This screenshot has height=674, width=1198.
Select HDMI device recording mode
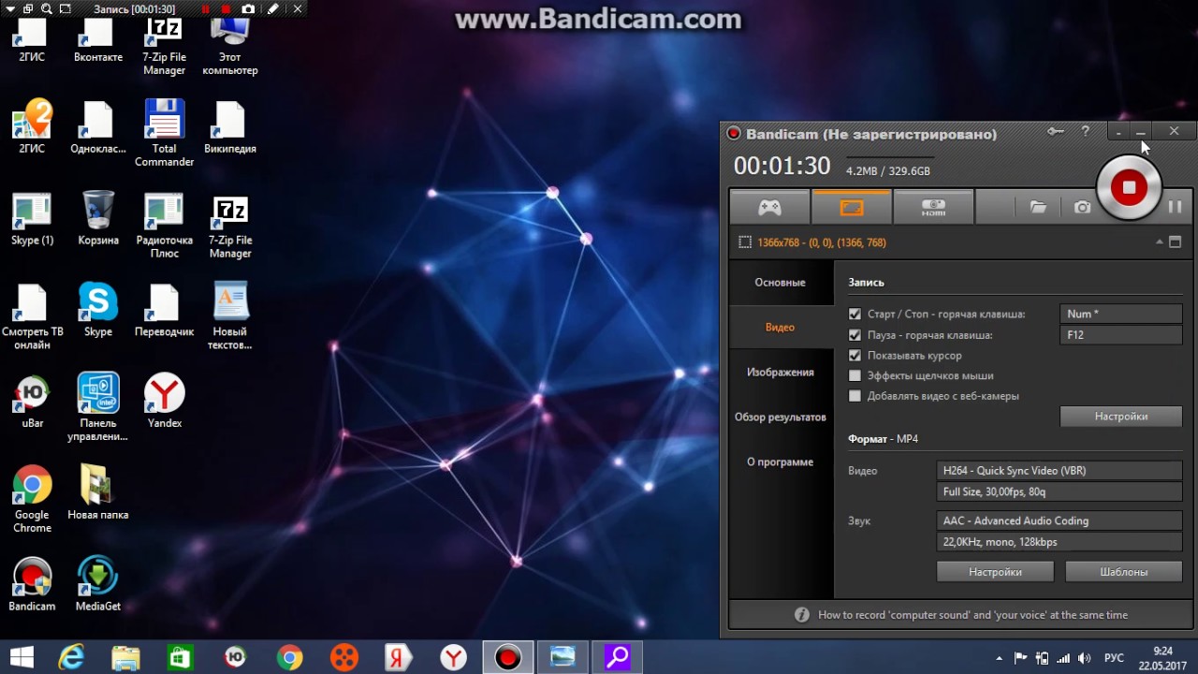tap(933, 207)
